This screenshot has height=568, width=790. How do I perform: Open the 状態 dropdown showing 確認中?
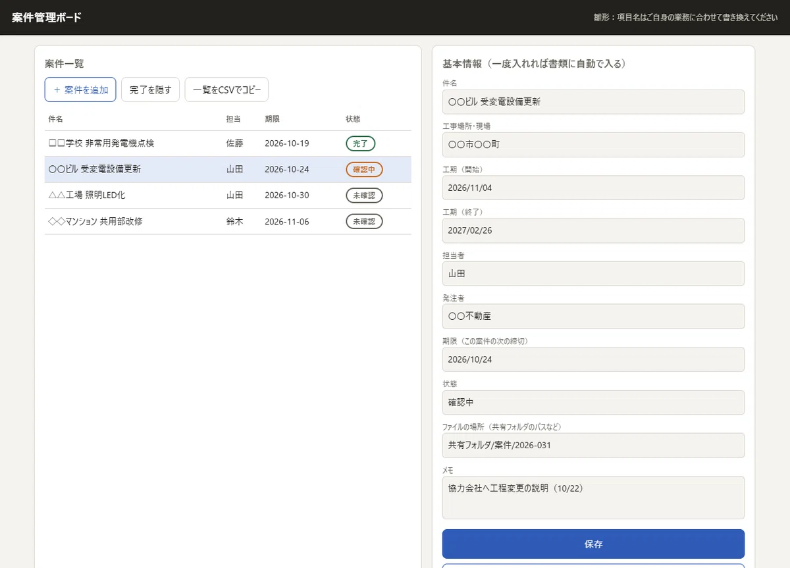coord(593,402)
